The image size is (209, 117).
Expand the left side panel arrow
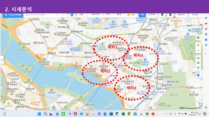coord(2,60)
